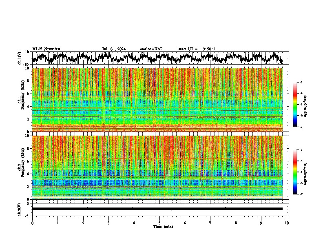
Task: Click time-axis tick label "5"
Action: click(159, 223)
